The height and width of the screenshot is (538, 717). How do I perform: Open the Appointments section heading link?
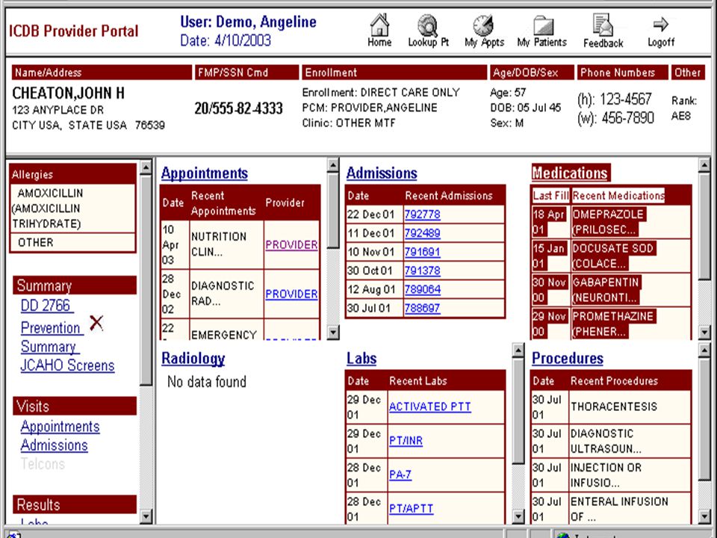click(205, 173)
